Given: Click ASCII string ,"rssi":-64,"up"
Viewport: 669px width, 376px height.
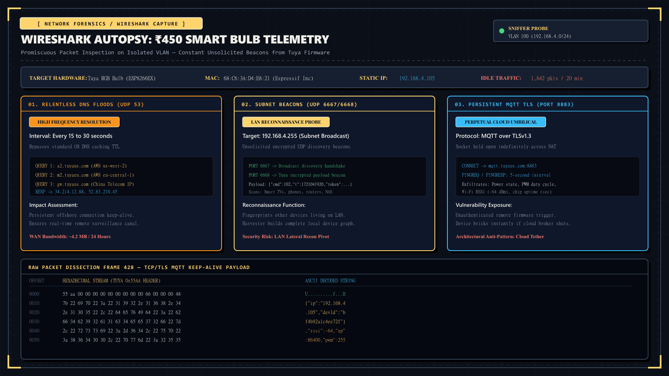Looking at the screenshot, I should (x=325, y=331).
